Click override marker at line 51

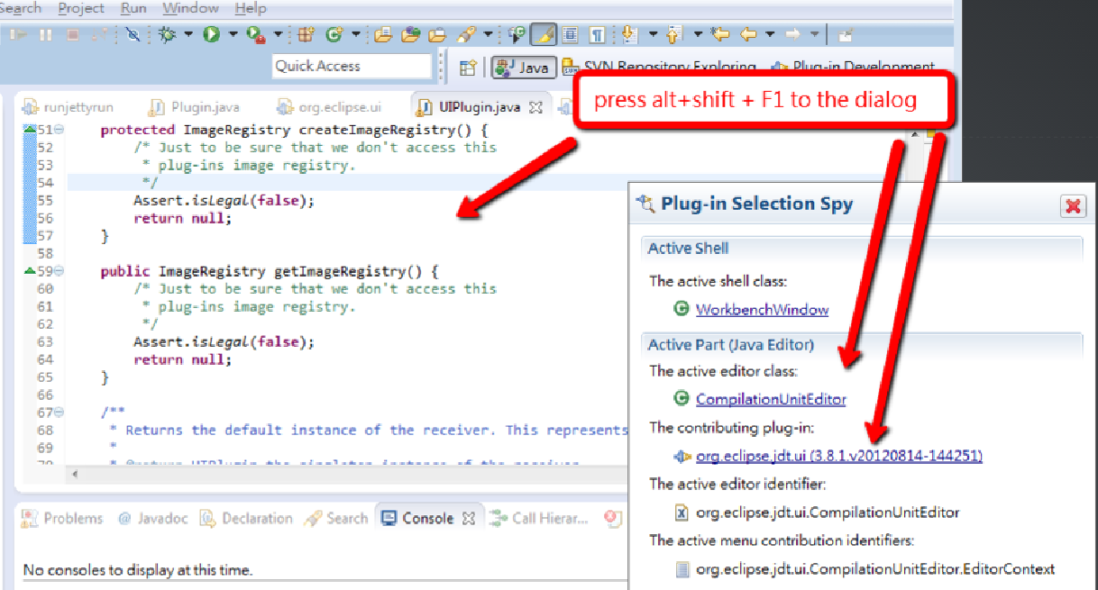(30, 130)
